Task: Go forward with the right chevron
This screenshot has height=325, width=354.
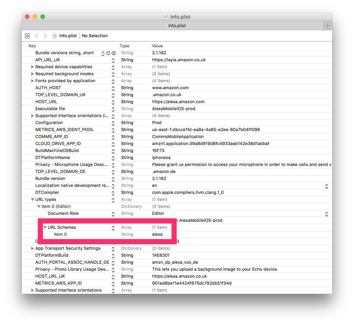Action: pos(45,36)
